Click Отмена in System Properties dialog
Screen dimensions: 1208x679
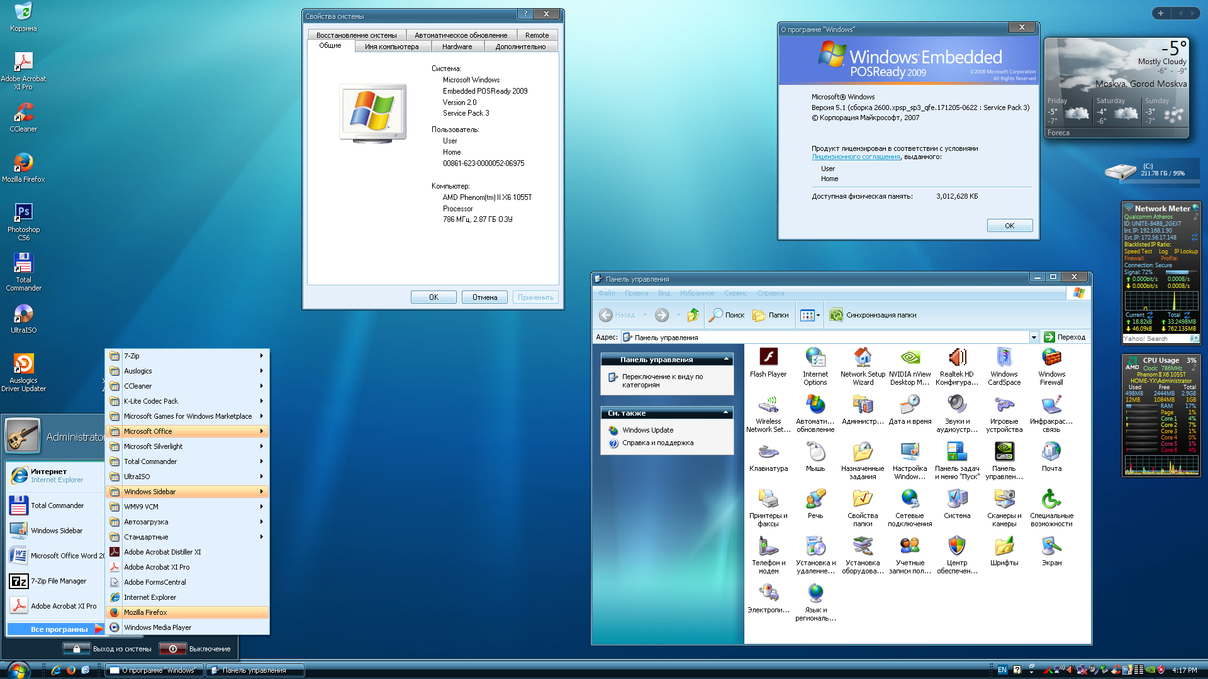point(484,297)
